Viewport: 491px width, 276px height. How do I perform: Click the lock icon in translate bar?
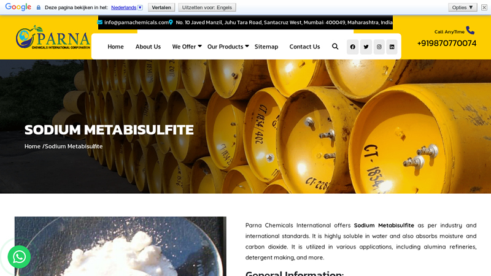click(39, 7)
